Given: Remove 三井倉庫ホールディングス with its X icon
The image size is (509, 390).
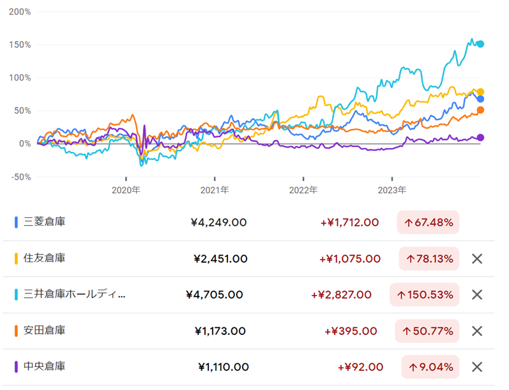Looking at the screenshot, I should coord(476,295).
